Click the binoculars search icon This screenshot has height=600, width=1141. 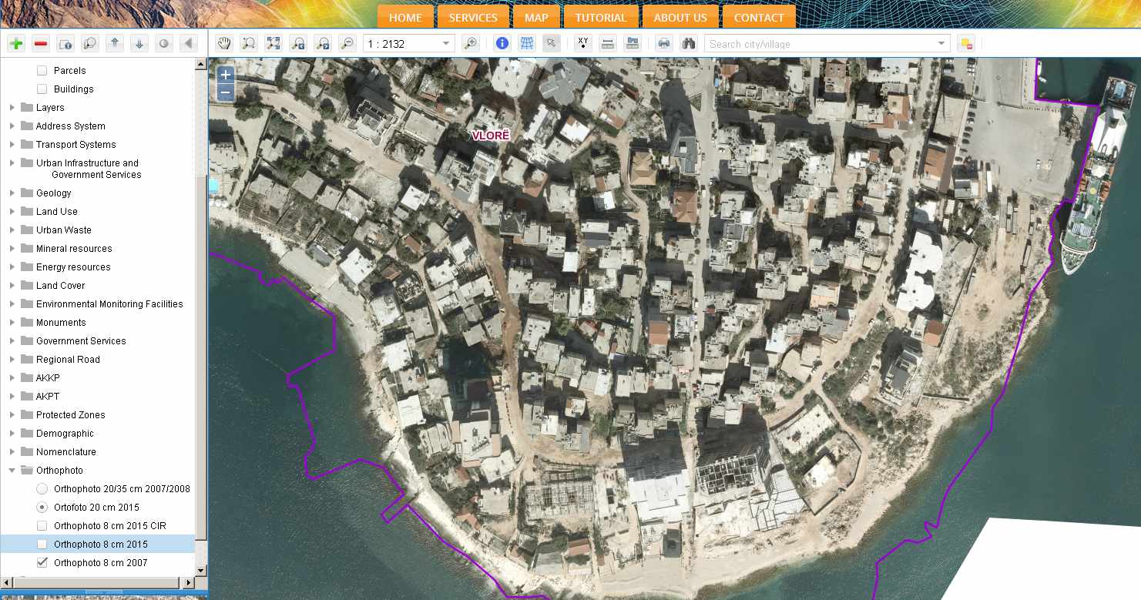[688, 44]
